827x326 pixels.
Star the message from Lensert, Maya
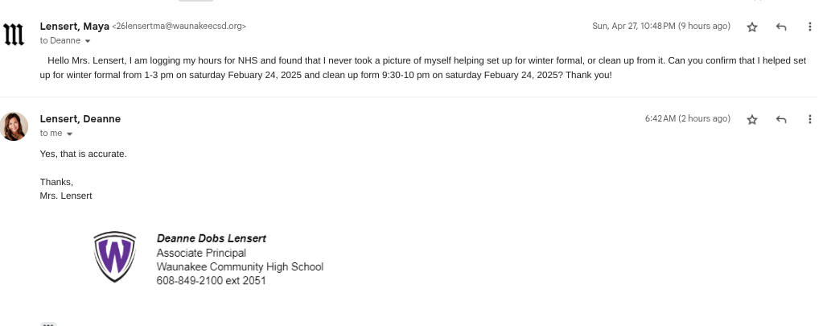(752, 27)
